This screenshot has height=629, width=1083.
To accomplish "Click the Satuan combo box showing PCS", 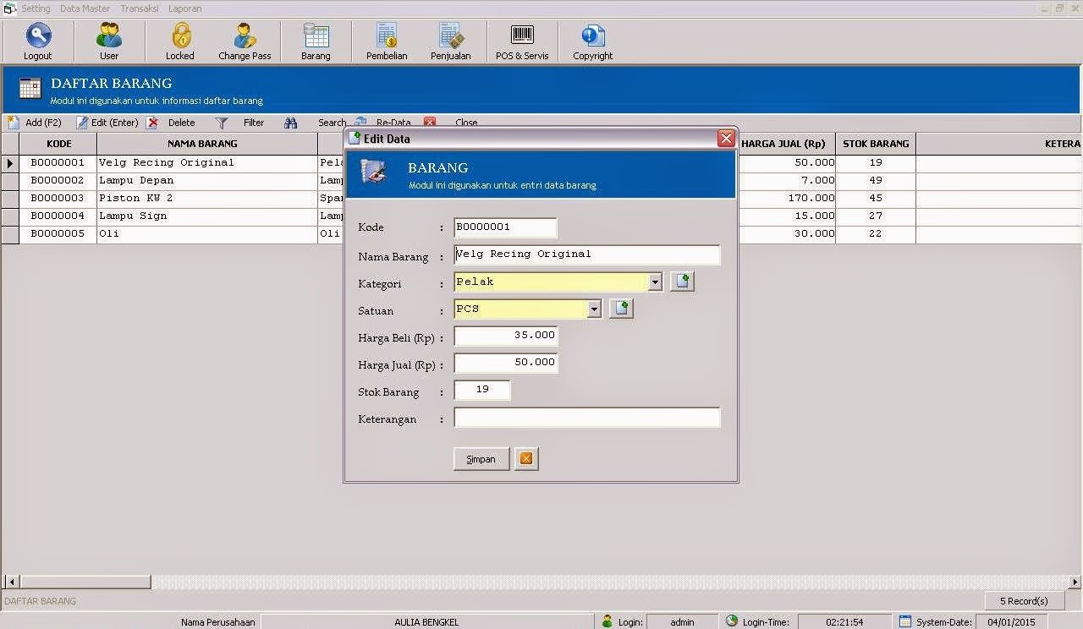I will coord(528,309).
